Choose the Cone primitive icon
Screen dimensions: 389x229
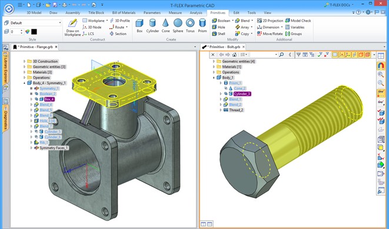[165, 26]
